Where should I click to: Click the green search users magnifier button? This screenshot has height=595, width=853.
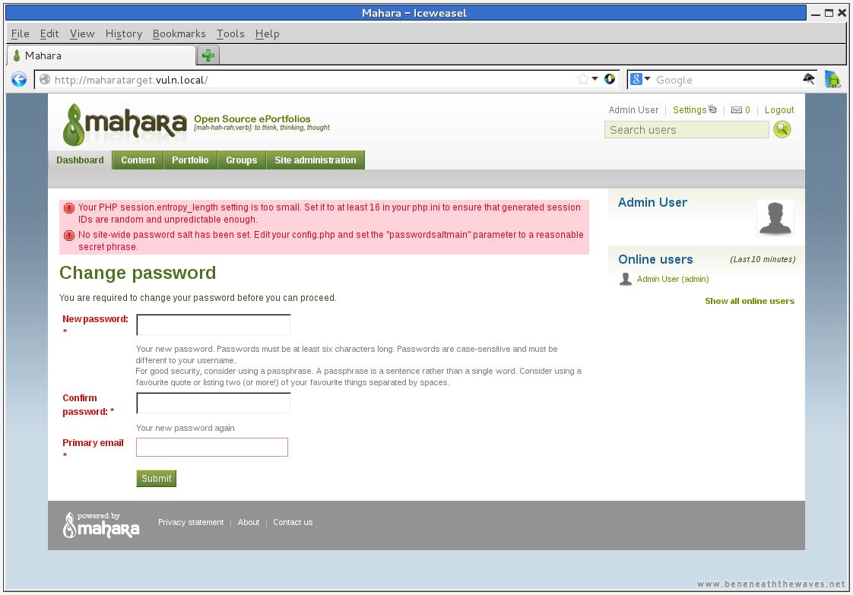(x=782, y=129)
